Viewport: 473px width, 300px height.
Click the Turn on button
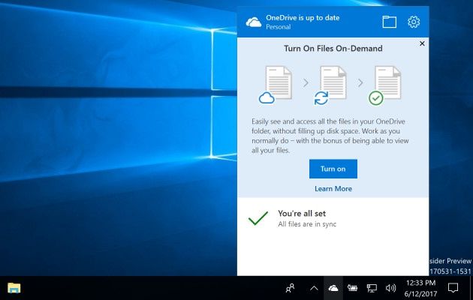333,169
